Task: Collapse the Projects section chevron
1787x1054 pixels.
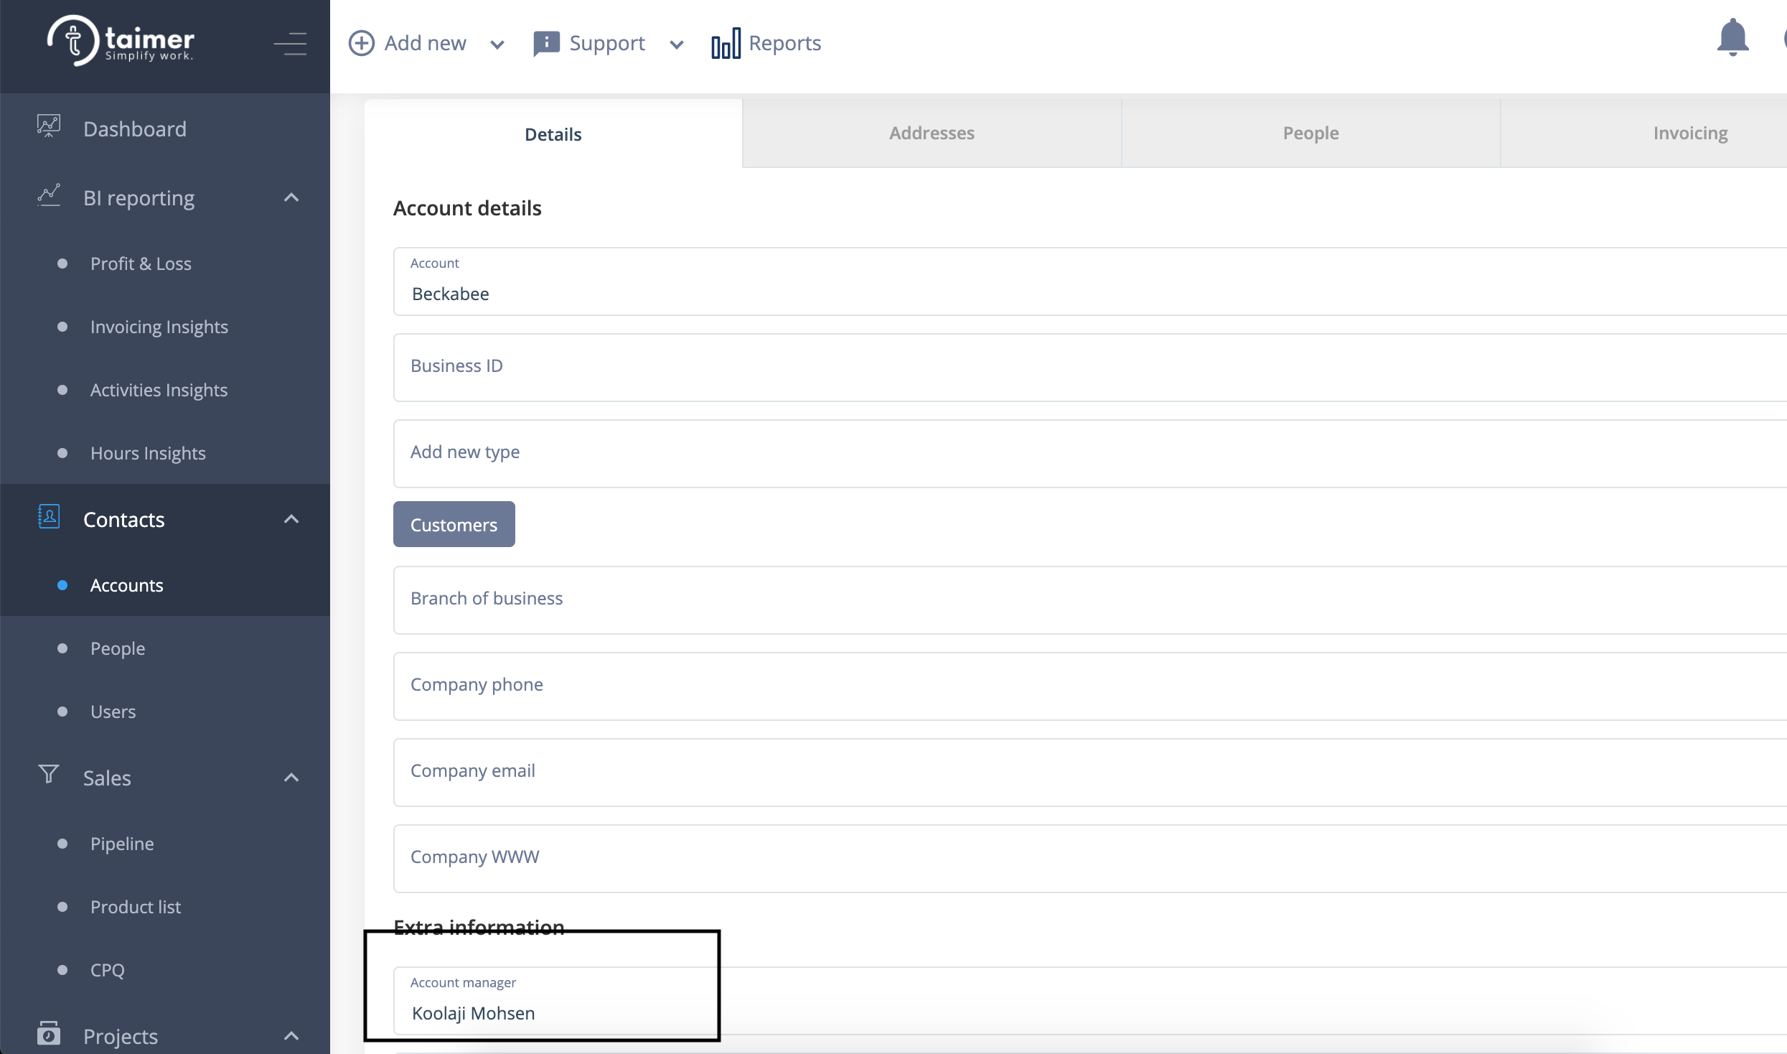Action: tap(291, 1036)
